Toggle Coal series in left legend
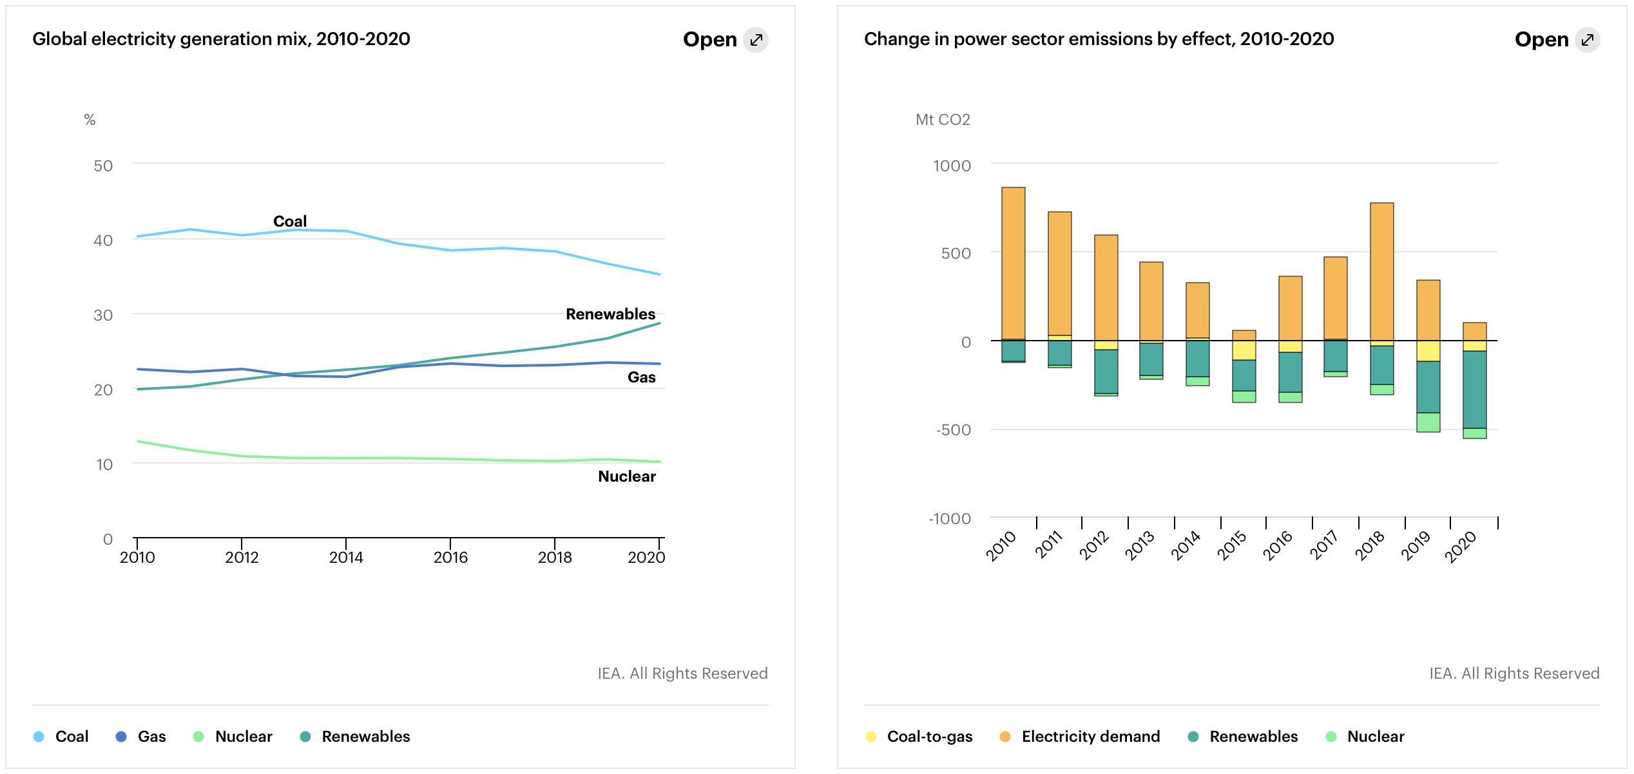1634x774 pixels. 72,737
